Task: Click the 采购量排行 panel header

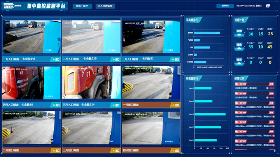Action: click(x=192, y=20)
